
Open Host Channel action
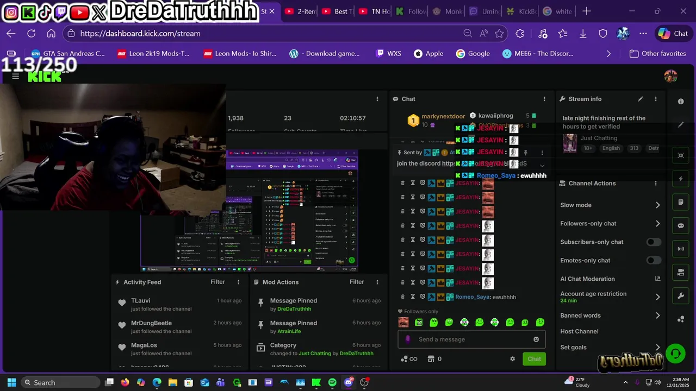[x=579, y=331]
